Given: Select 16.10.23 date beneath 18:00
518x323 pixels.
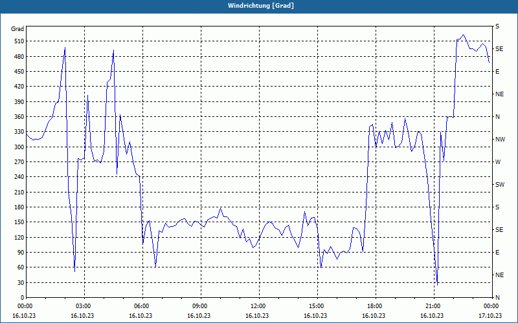Looking at the screenshot, I should pyautogui.click(x=374, y=316).
